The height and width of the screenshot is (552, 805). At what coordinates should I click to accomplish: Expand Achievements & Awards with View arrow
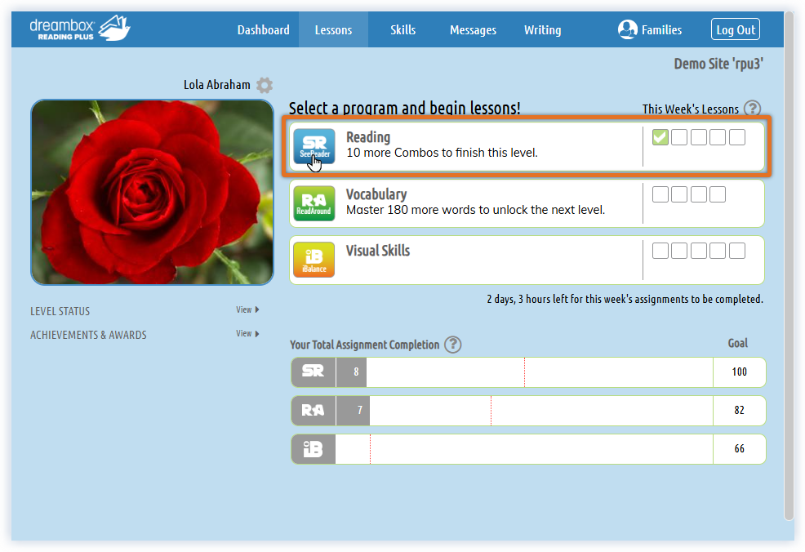pos(247,333)
